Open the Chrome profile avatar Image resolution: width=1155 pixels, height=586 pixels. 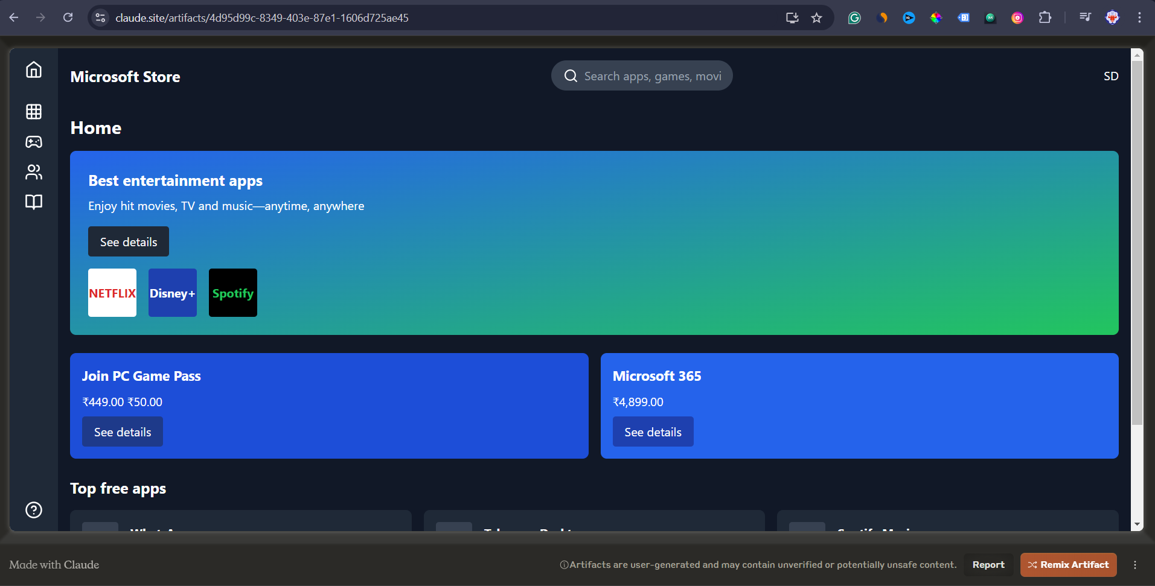1112,18
